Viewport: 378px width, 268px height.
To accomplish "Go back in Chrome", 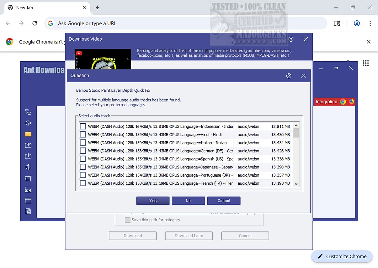I will click(8, 23).
